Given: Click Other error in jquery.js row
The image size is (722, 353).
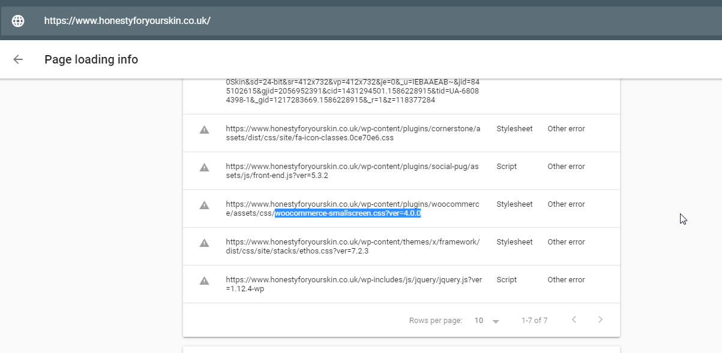Looking at the screenshot, I should pos(566,280).
